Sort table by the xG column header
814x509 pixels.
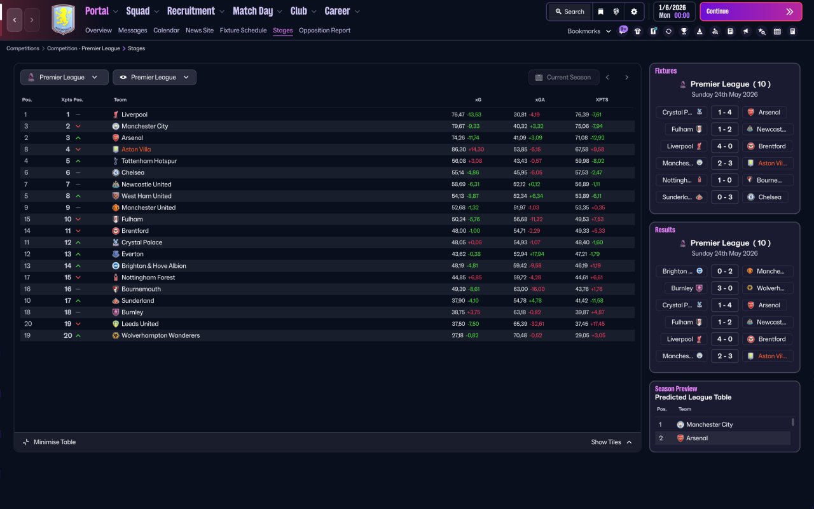pos(478,100)
